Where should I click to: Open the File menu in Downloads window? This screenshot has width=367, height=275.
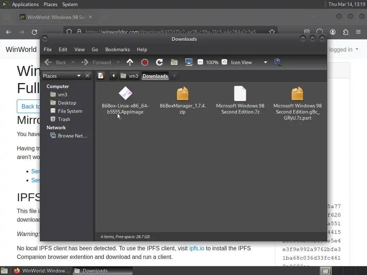click(x=48, y=49)
